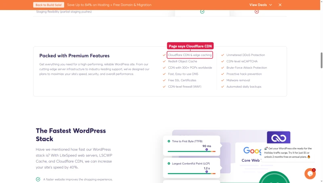Click 'Automated daily backups' text

244,86
